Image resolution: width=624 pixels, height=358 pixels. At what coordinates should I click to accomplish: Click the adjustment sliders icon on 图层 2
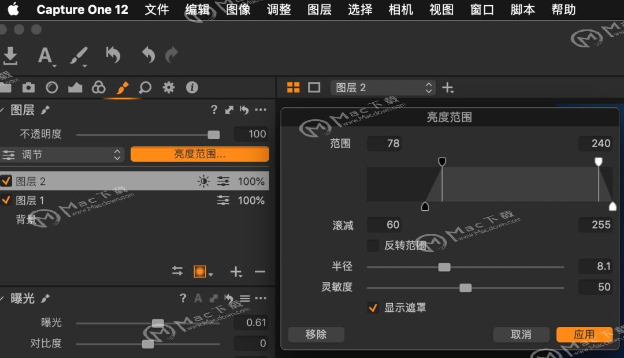tap(223, 181)
